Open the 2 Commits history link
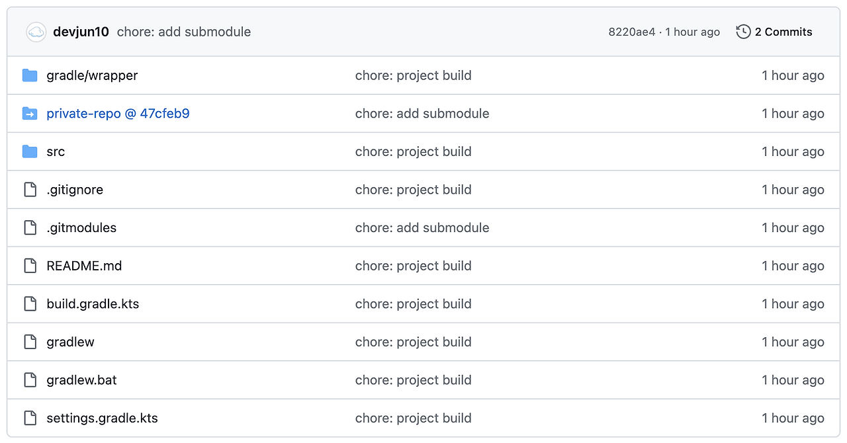 [x=783, y=32]
